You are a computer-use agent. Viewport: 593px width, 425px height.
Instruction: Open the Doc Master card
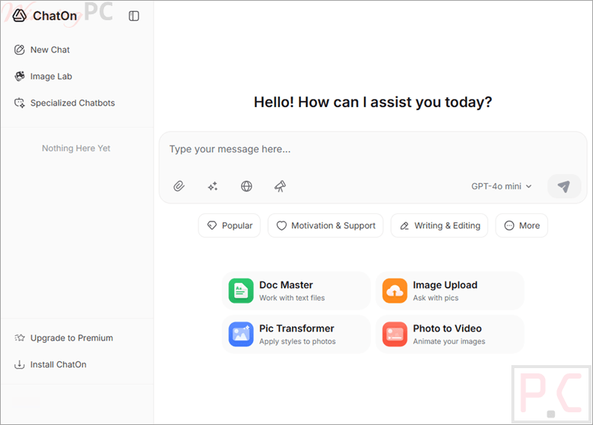pyautogui.click(x=296, y=291)
